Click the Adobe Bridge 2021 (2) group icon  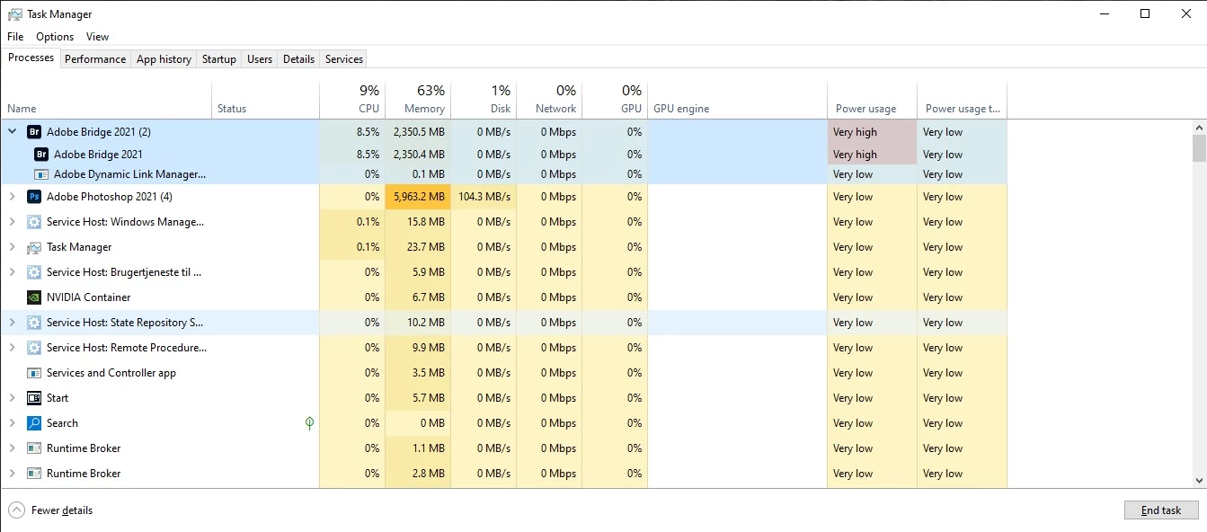[x=34, y=132]
